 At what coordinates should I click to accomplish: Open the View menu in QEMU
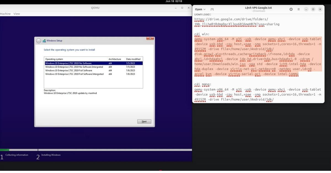(x=17, y=14)
